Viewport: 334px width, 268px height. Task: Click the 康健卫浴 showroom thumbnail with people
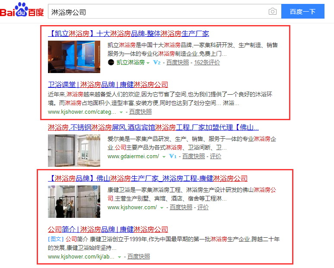(x=74, y=201)
